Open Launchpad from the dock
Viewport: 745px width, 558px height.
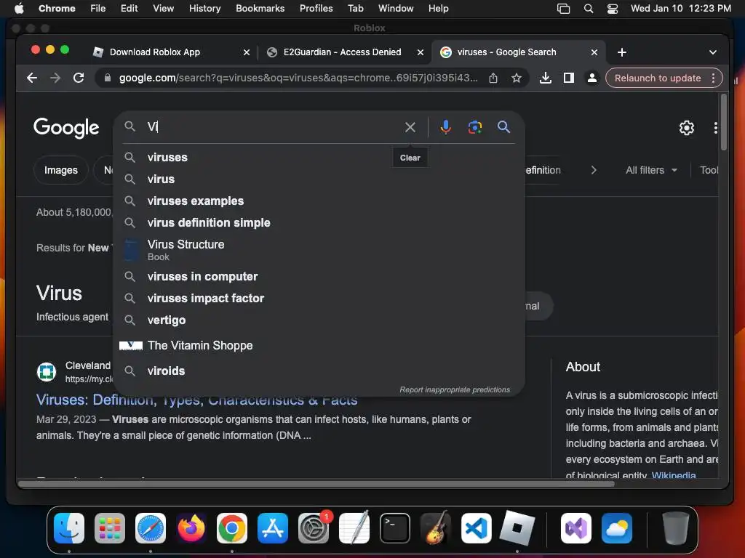[x=110, y=527]
